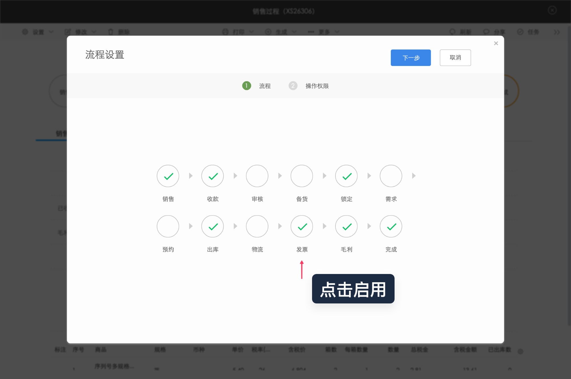Click the 取消 cancel button
The height and width of the screenshot is (379, 571).
coord(455,58)
